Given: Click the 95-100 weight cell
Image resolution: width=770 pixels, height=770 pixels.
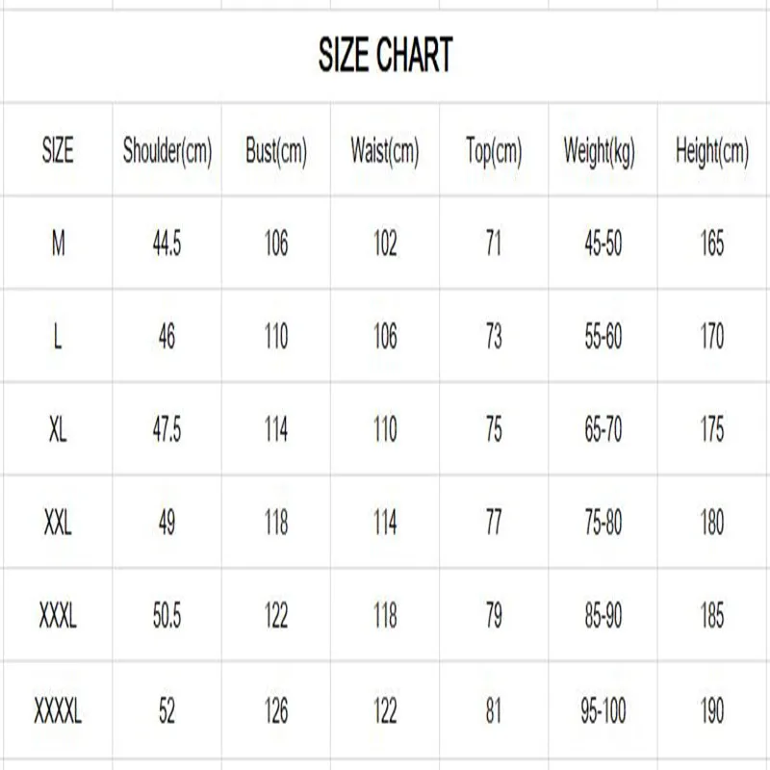Looking at the screenshot, I should pos(603,710).
